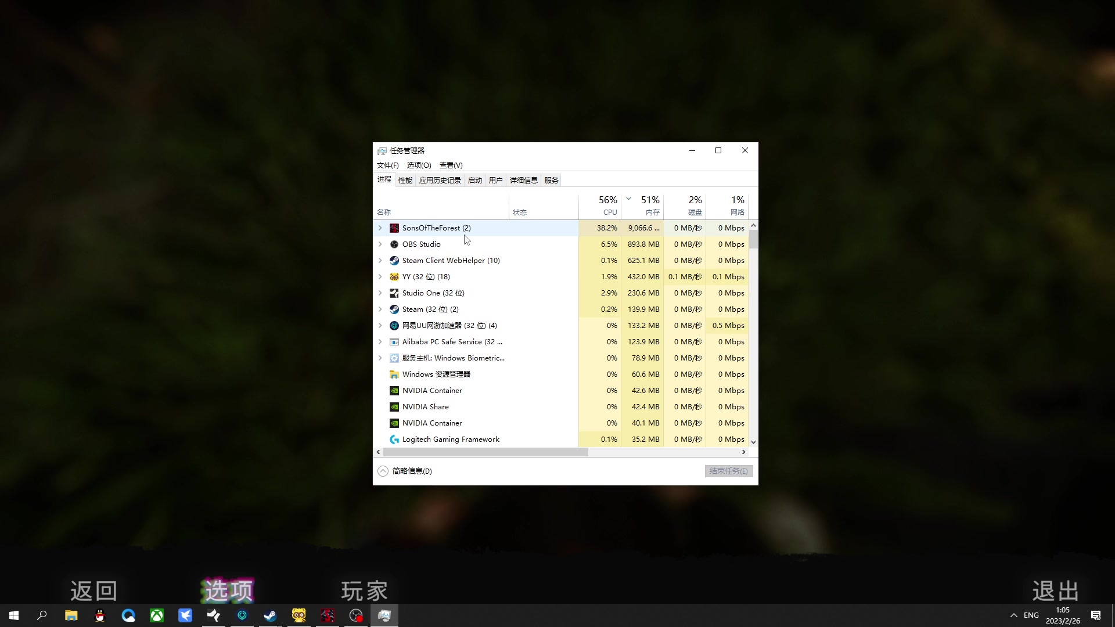Expand the SonsOfTheForest (2) process group
1115x627 pixels.
pos(380,228)
